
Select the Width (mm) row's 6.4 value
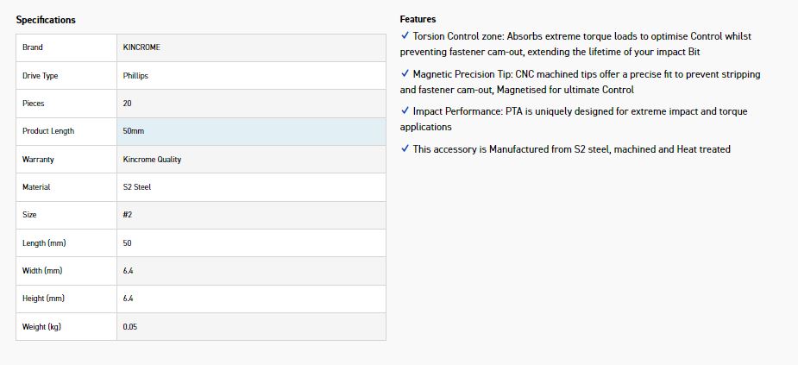(x=129, y=271)
